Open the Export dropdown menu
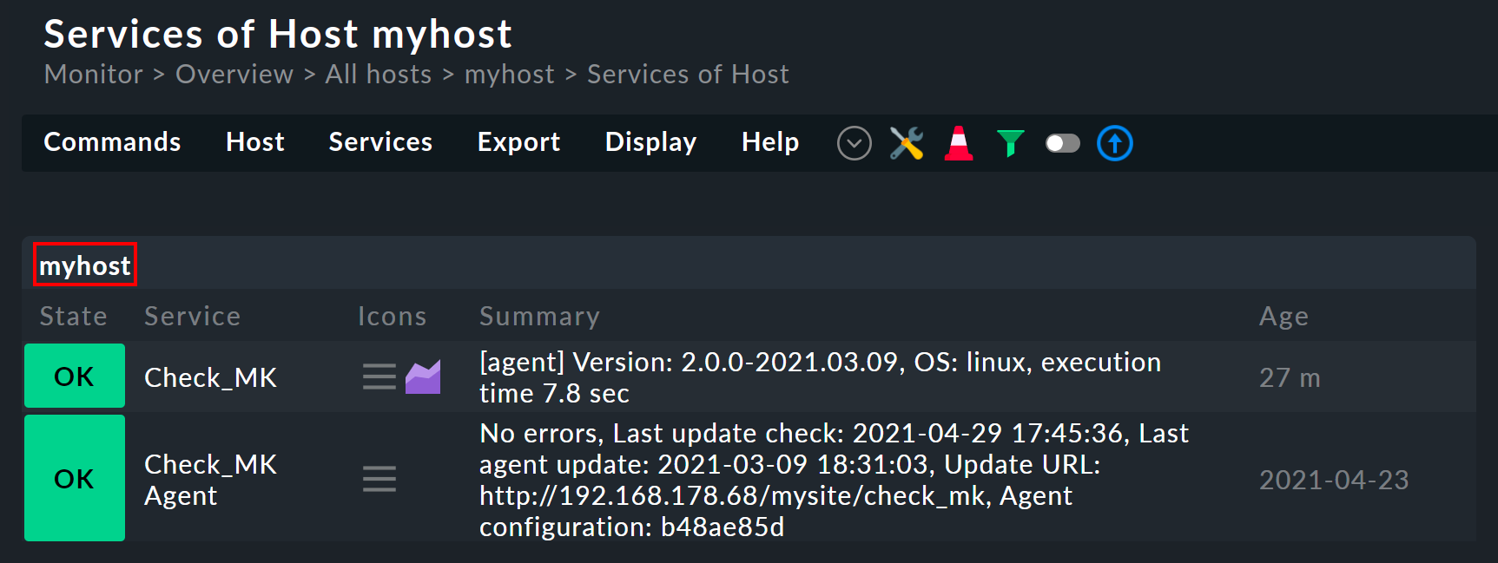The image size is (1498, 563). pos(518,142)
